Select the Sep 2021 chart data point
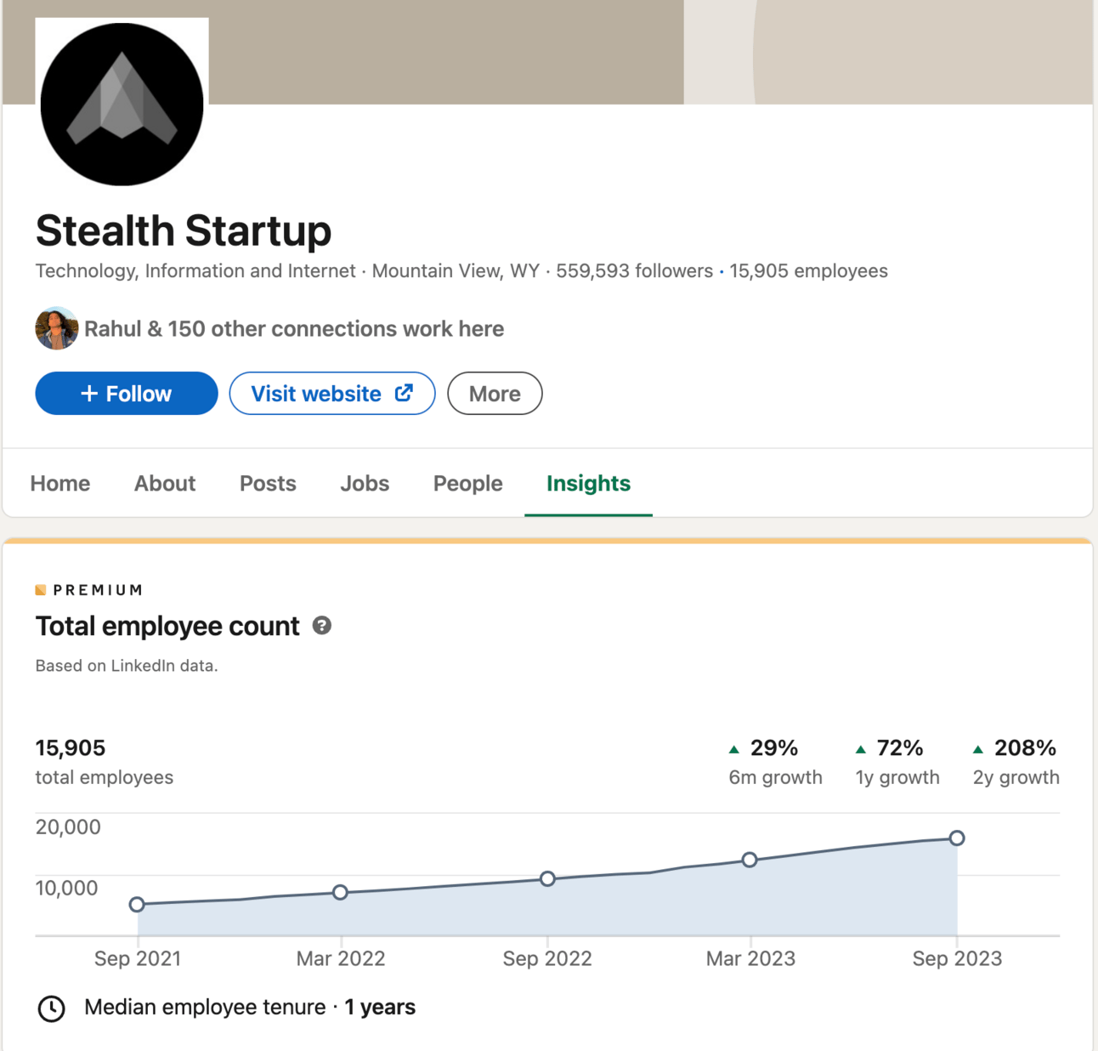 pos(137,905)
